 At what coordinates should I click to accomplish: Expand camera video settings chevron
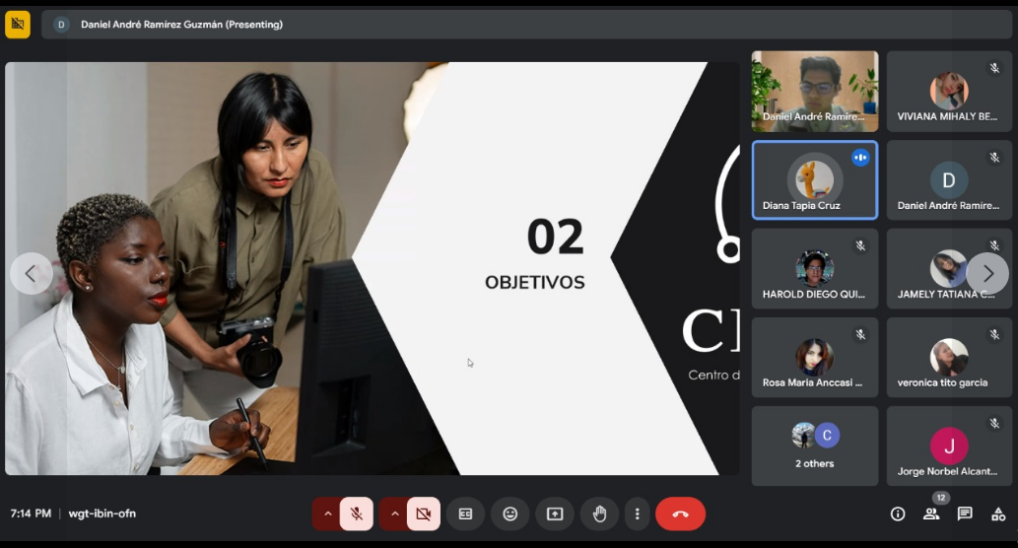pyautogui.click(x=394, y=514)
